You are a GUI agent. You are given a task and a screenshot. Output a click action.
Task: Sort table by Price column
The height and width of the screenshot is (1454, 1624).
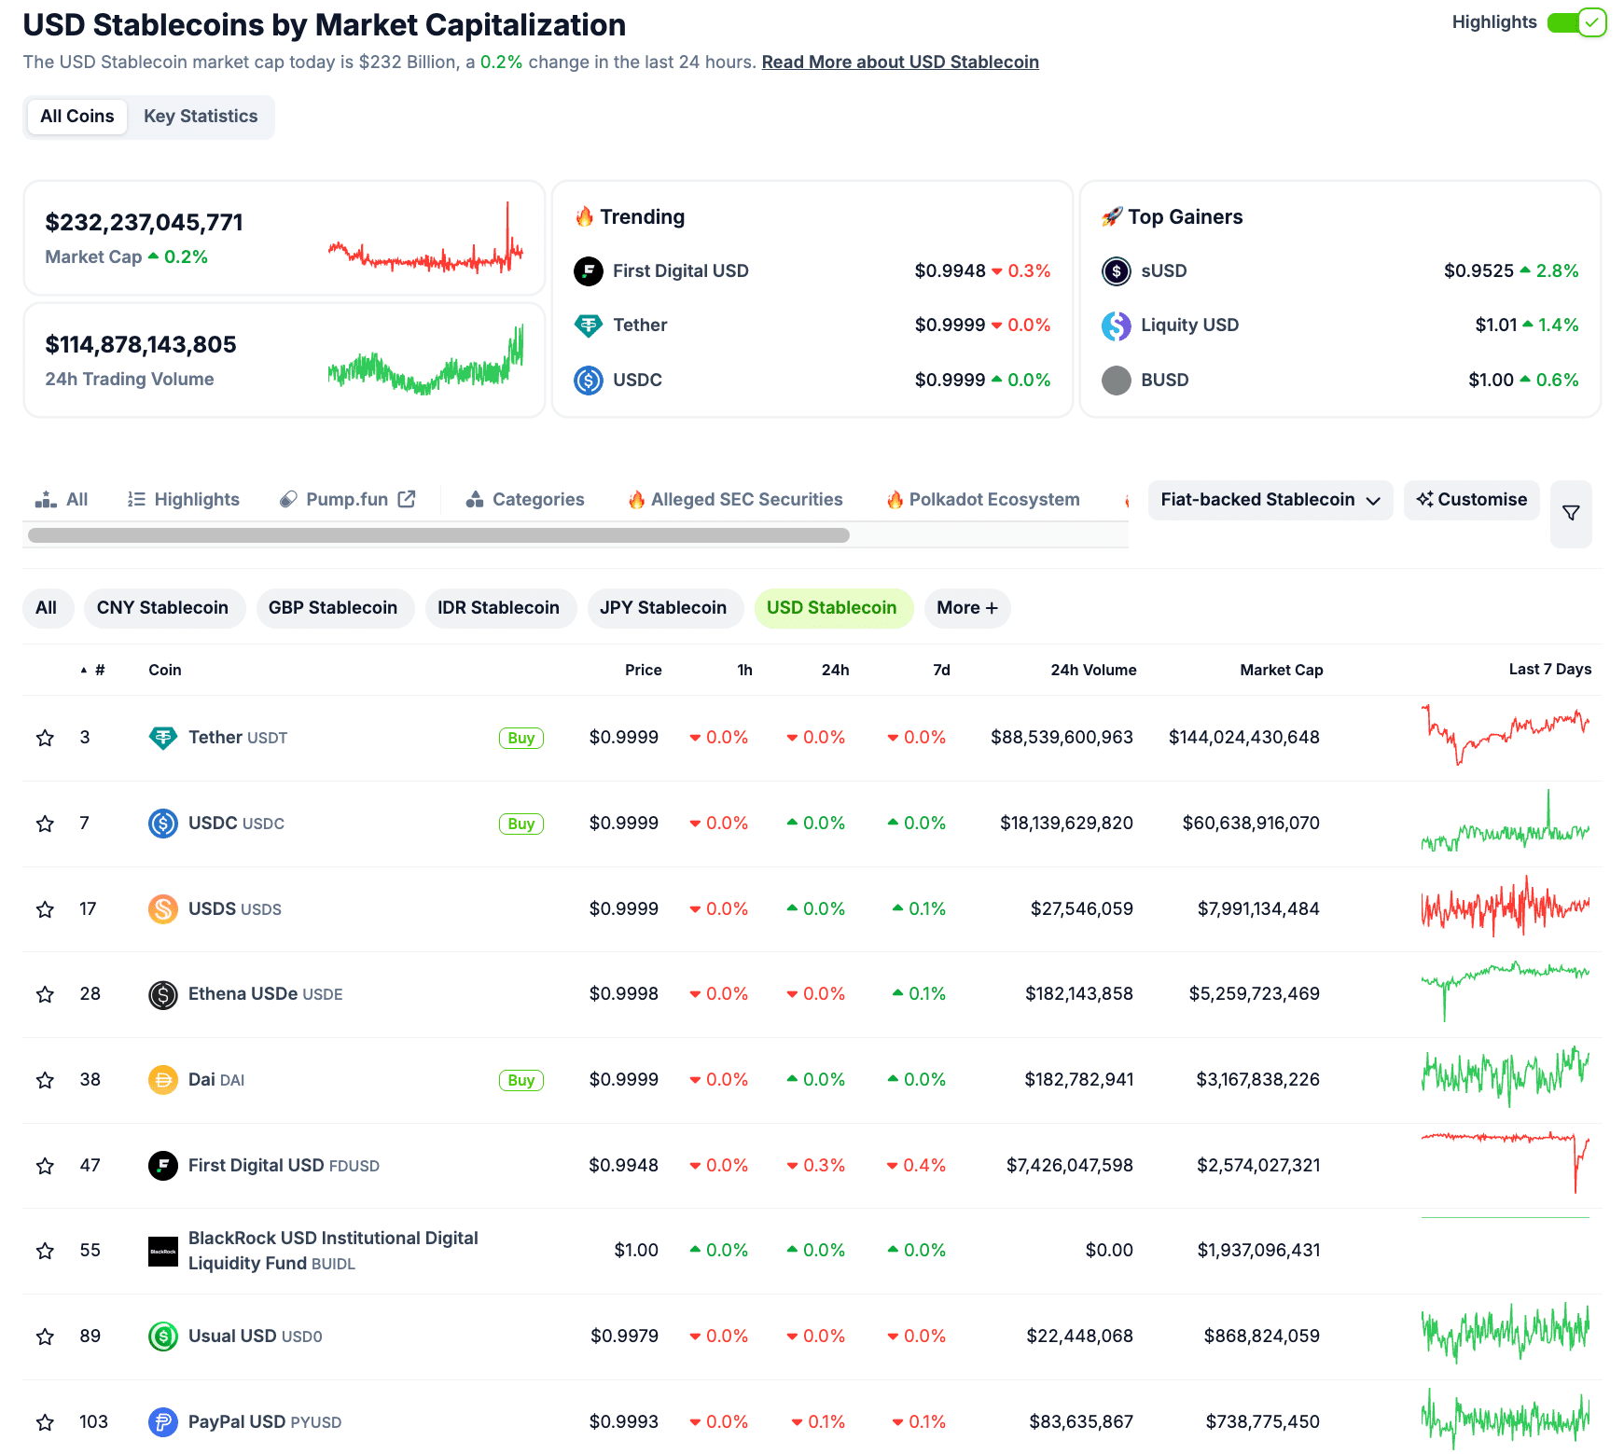tap(643, 671)
